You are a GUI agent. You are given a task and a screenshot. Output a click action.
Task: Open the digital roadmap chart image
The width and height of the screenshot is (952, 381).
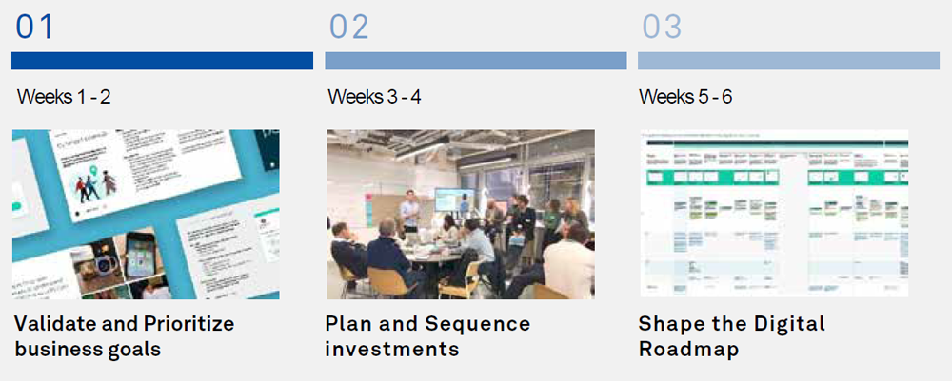[x=773, y=214]
